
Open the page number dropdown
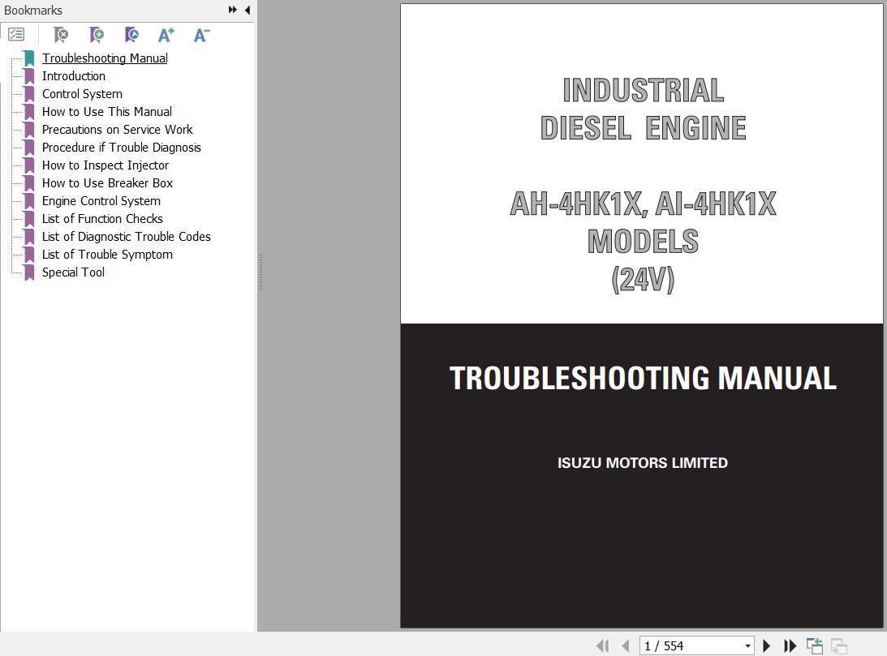747,645
